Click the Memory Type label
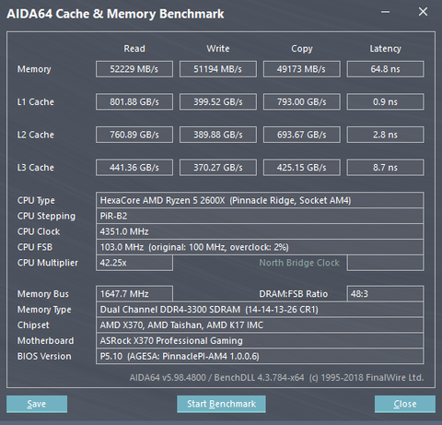Screen dimensions: 442x425 click(44, 310)
